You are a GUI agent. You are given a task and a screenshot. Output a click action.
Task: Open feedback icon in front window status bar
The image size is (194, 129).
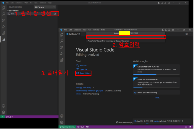click(186, 127)
